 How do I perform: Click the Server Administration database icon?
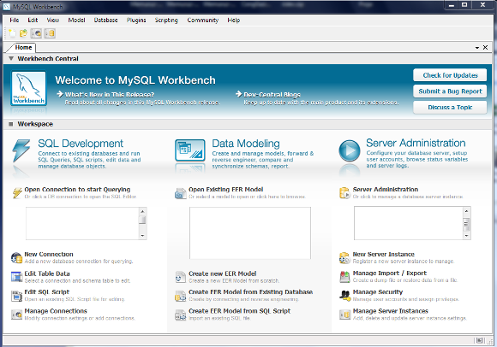tap(344, 193)
